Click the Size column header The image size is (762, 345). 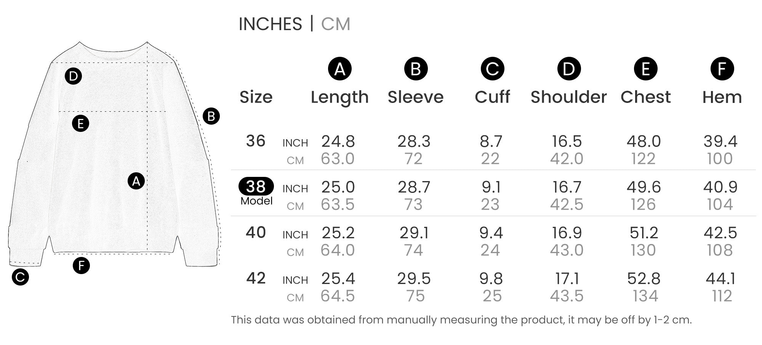pyautogui.click(x=256, y=97)
